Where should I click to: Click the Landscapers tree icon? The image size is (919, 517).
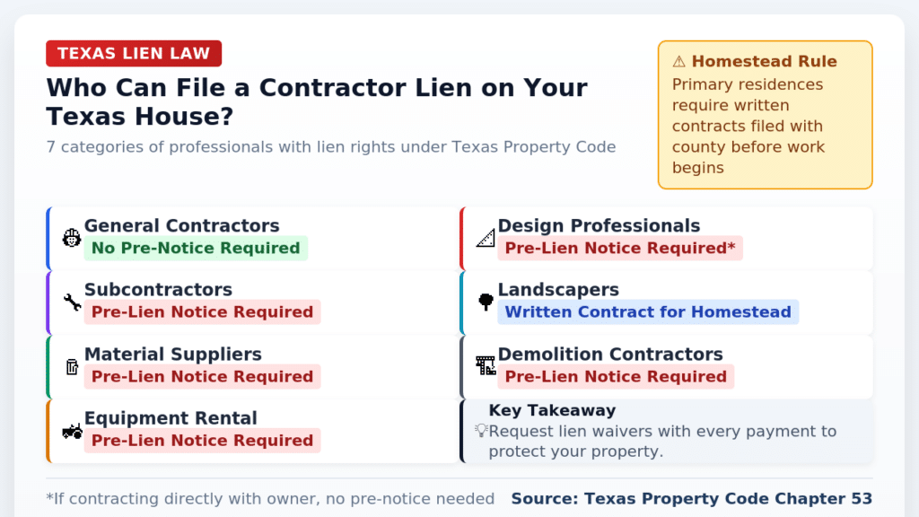(486, 302)
